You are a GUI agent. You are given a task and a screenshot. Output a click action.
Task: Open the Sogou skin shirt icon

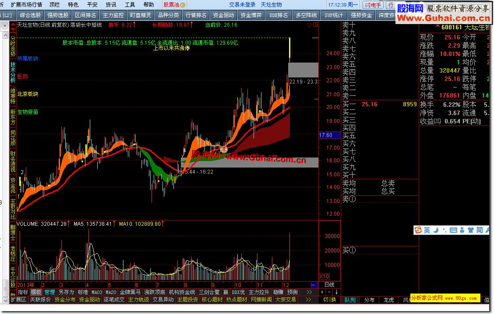coord(470,230)
